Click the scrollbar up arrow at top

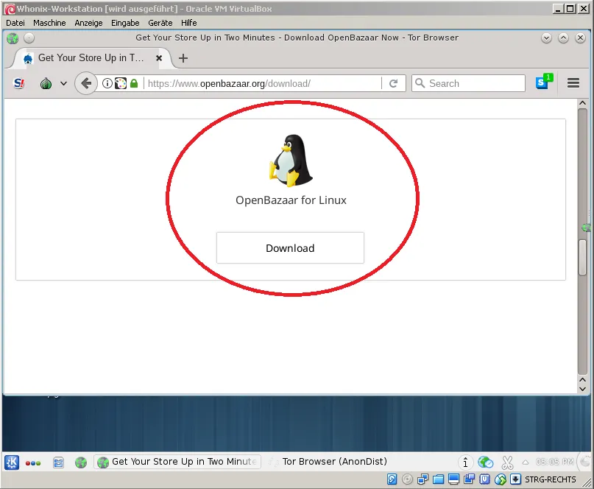tap(583, 103)
